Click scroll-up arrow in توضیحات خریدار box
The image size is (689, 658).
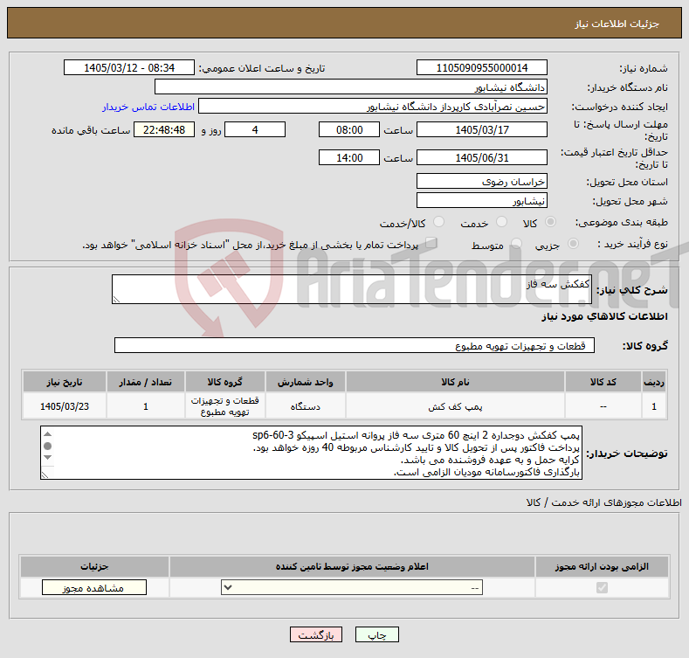pos(48,434)
